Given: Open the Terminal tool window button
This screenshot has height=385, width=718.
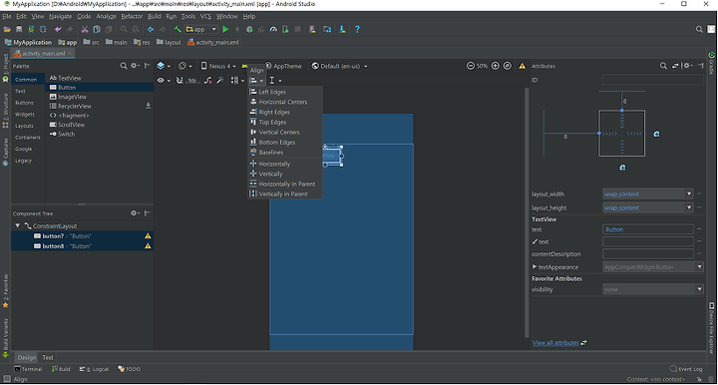Looking at the screenshot, I should point(28,369).
